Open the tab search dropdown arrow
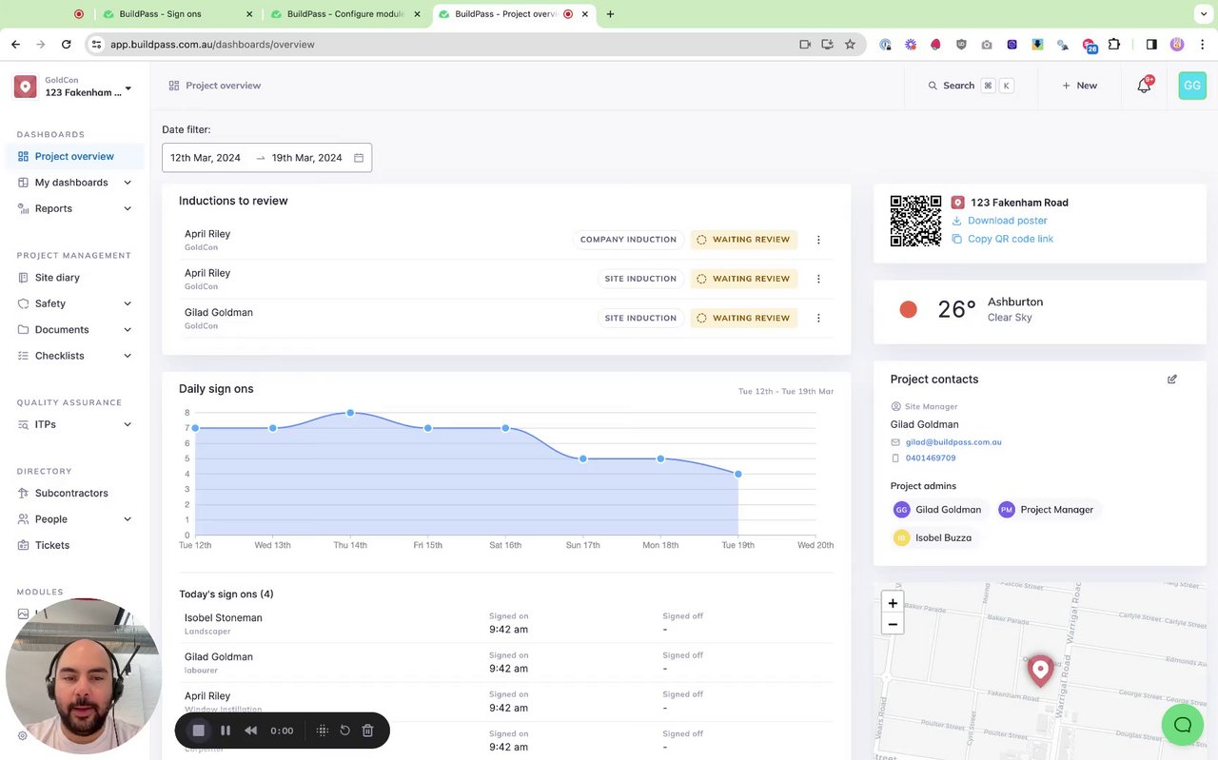Screen dimensions: 1218x760 point(1203,14)
